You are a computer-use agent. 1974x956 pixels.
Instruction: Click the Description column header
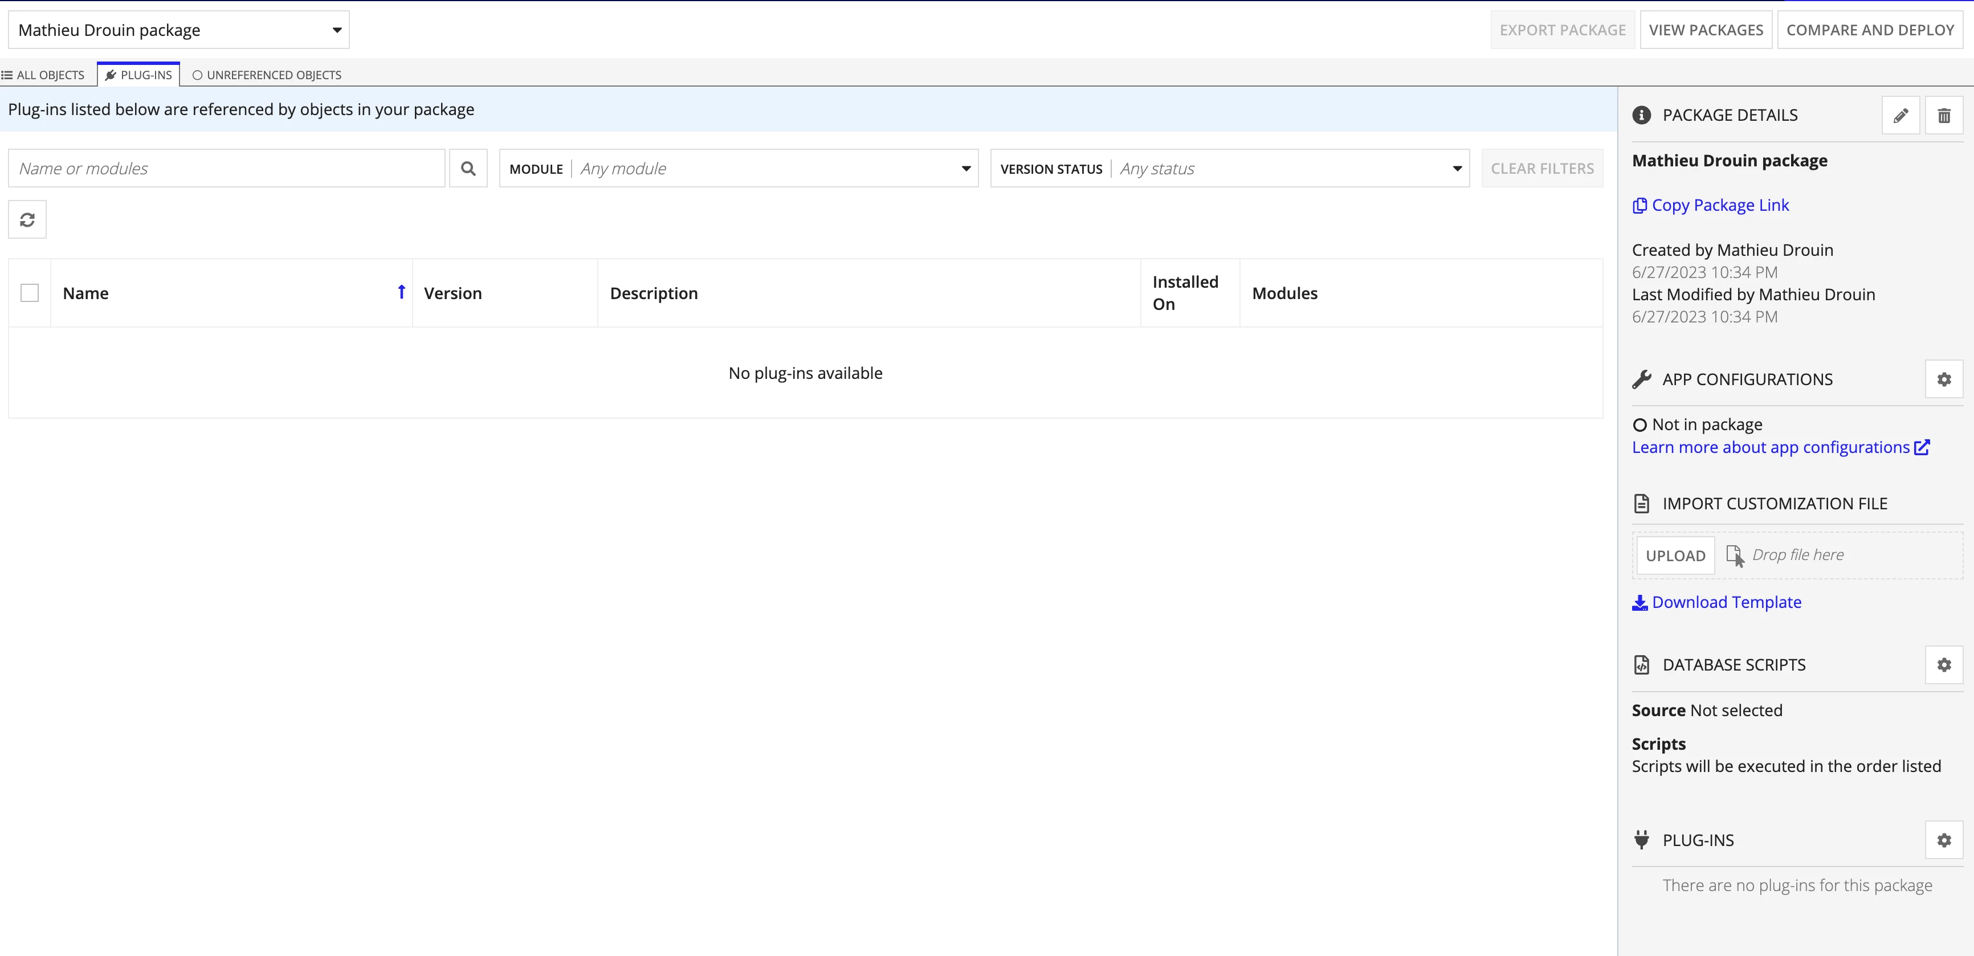[654, 293]
